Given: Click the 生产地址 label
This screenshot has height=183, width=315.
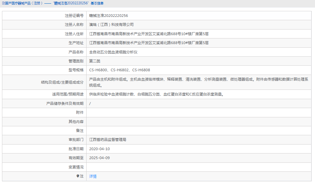Looking at the screenshot, I should coord(76,43).
